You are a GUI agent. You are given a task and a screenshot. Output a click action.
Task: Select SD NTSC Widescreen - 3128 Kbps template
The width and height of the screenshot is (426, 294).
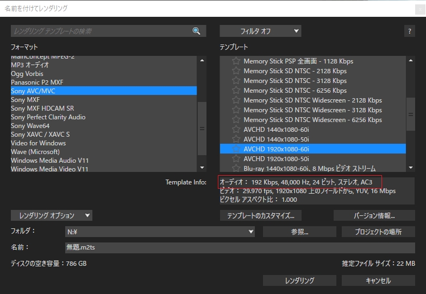(x=313, y=110)
